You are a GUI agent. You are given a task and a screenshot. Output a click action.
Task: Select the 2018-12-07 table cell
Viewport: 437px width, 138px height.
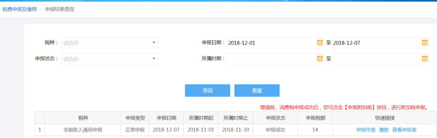pos(166,130)
